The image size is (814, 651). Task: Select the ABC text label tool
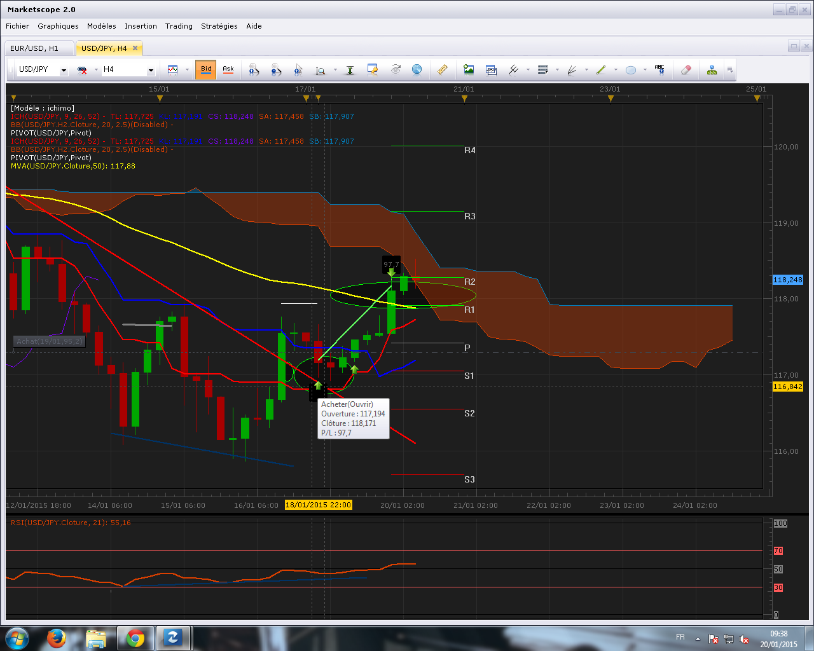point(659,69)
